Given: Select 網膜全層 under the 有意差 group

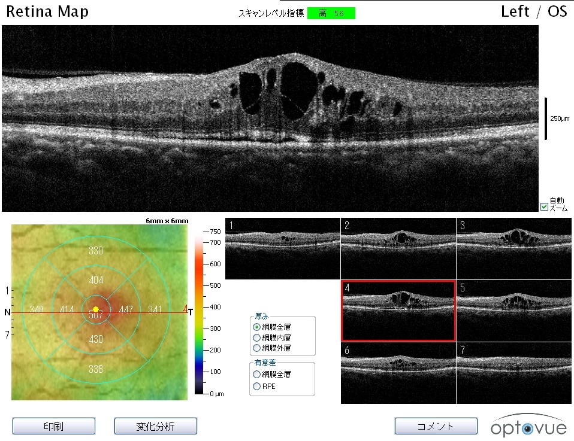Looking at the screenshot, I should [257, 374].
